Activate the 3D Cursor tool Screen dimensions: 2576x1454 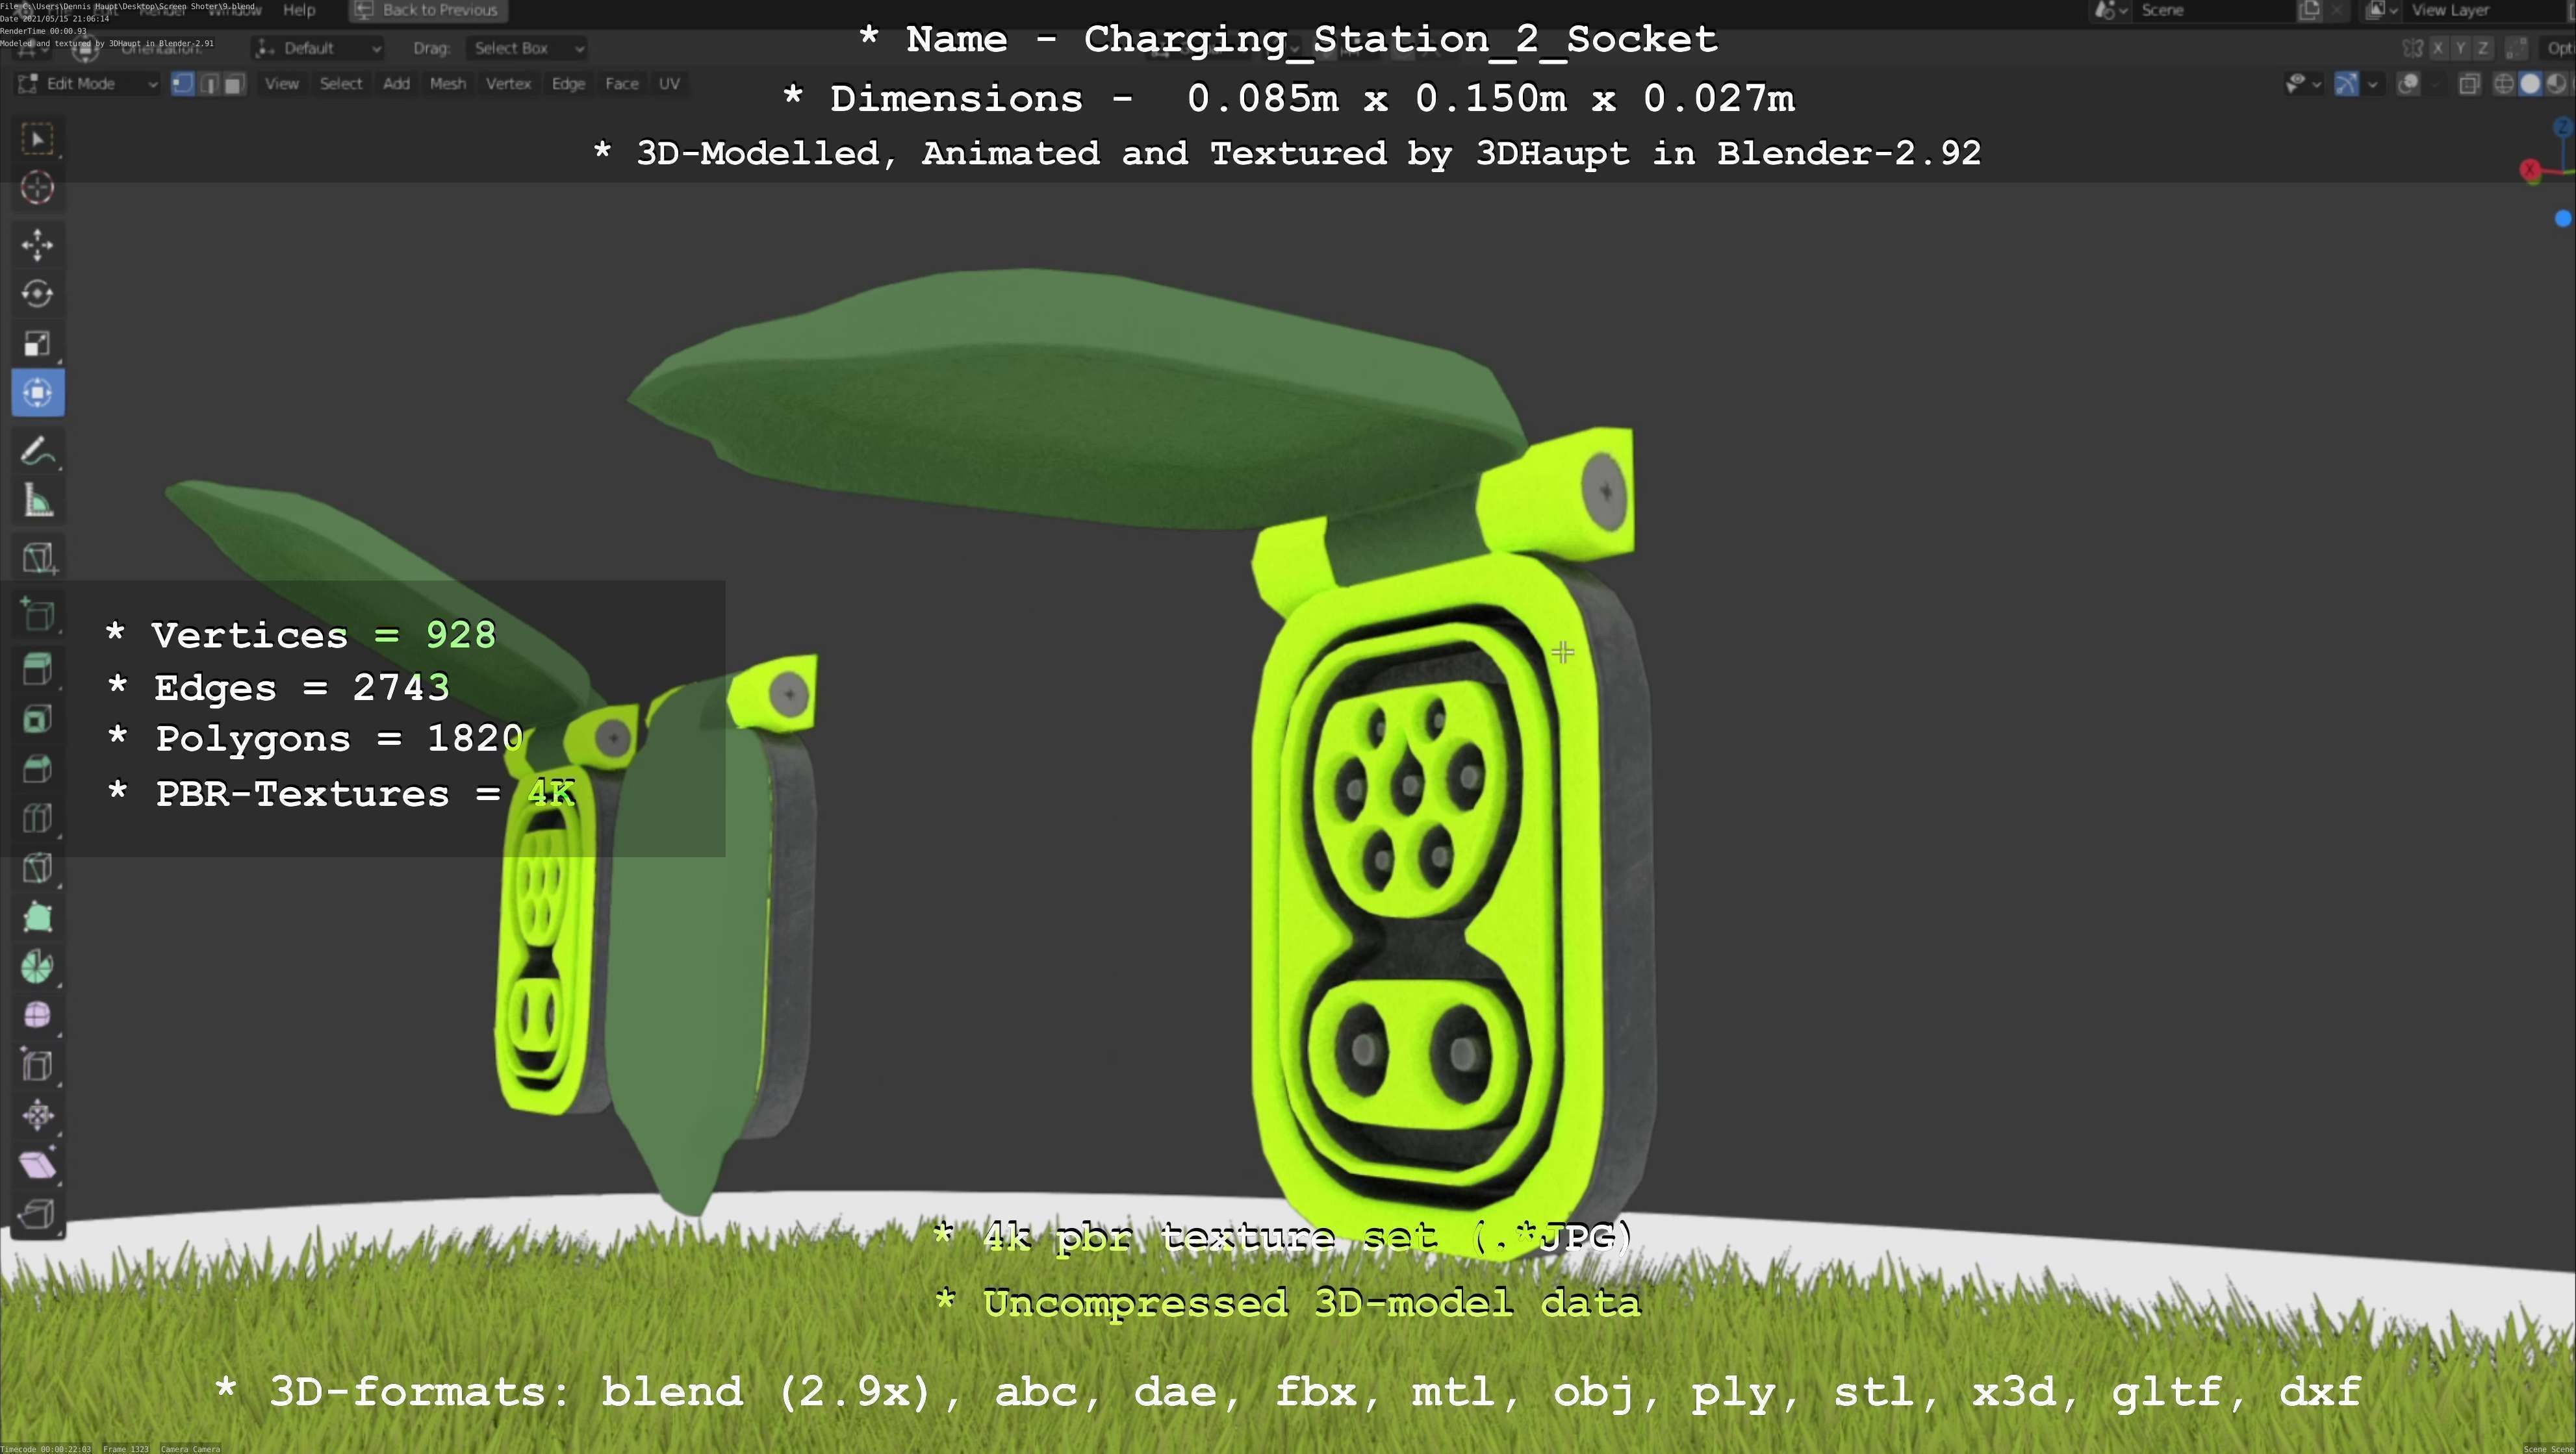pos(38,187)
